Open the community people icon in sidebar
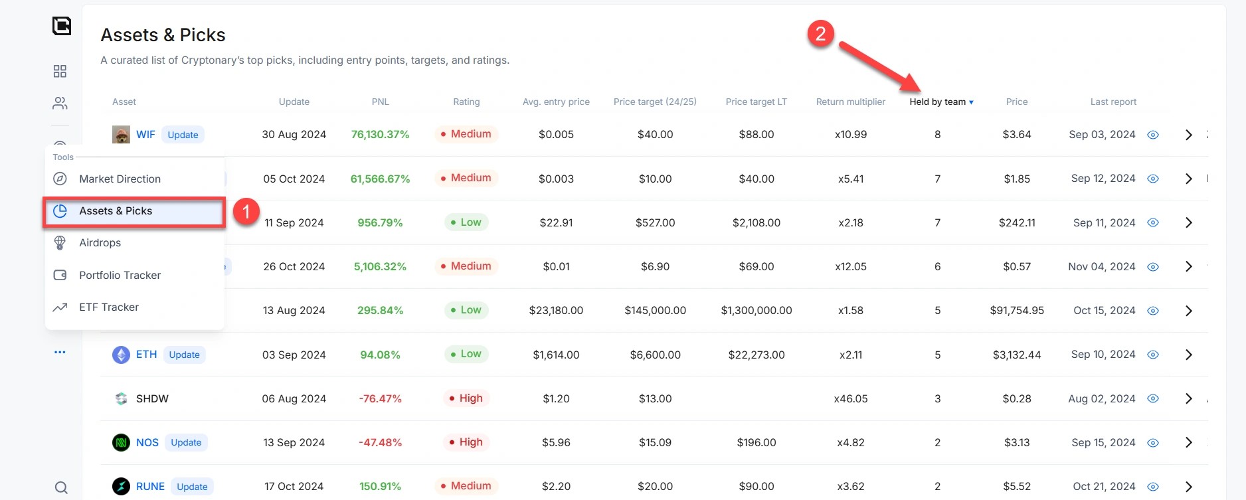 coord(60,104)
